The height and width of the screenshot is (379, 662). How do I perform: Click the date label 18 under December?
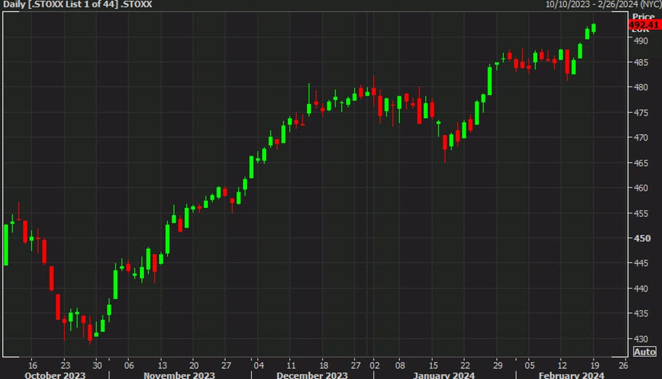coord(323,365)
